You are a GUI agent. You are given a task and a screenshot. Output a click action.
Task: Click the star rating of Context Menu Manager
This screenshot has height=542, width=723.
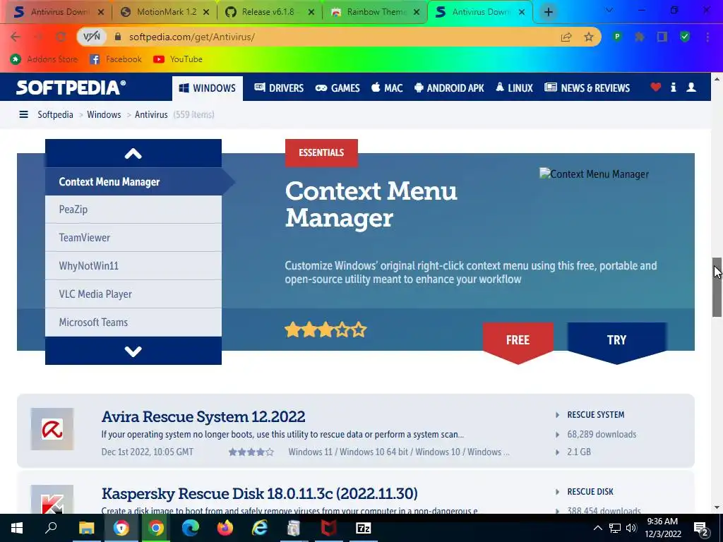coord(325,330)
